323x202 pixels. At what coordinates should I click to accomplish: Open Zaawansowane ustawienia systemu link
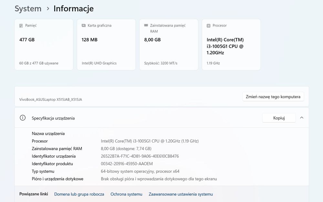click(x=181, y=194)
